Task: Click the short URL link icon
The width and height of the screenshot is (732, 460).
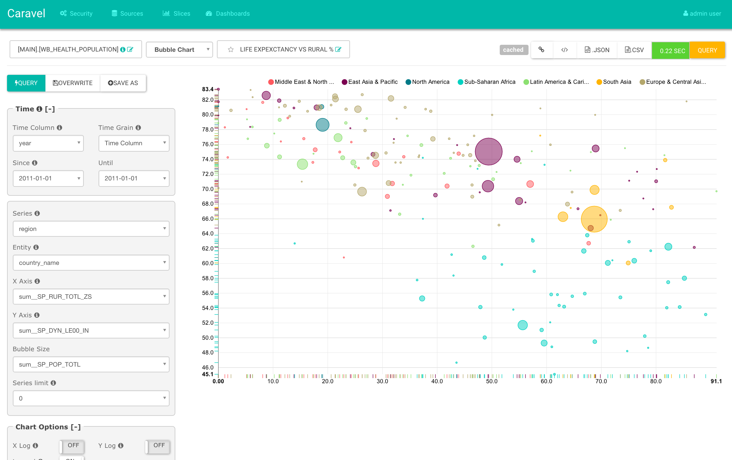Action: click(541, 50)
